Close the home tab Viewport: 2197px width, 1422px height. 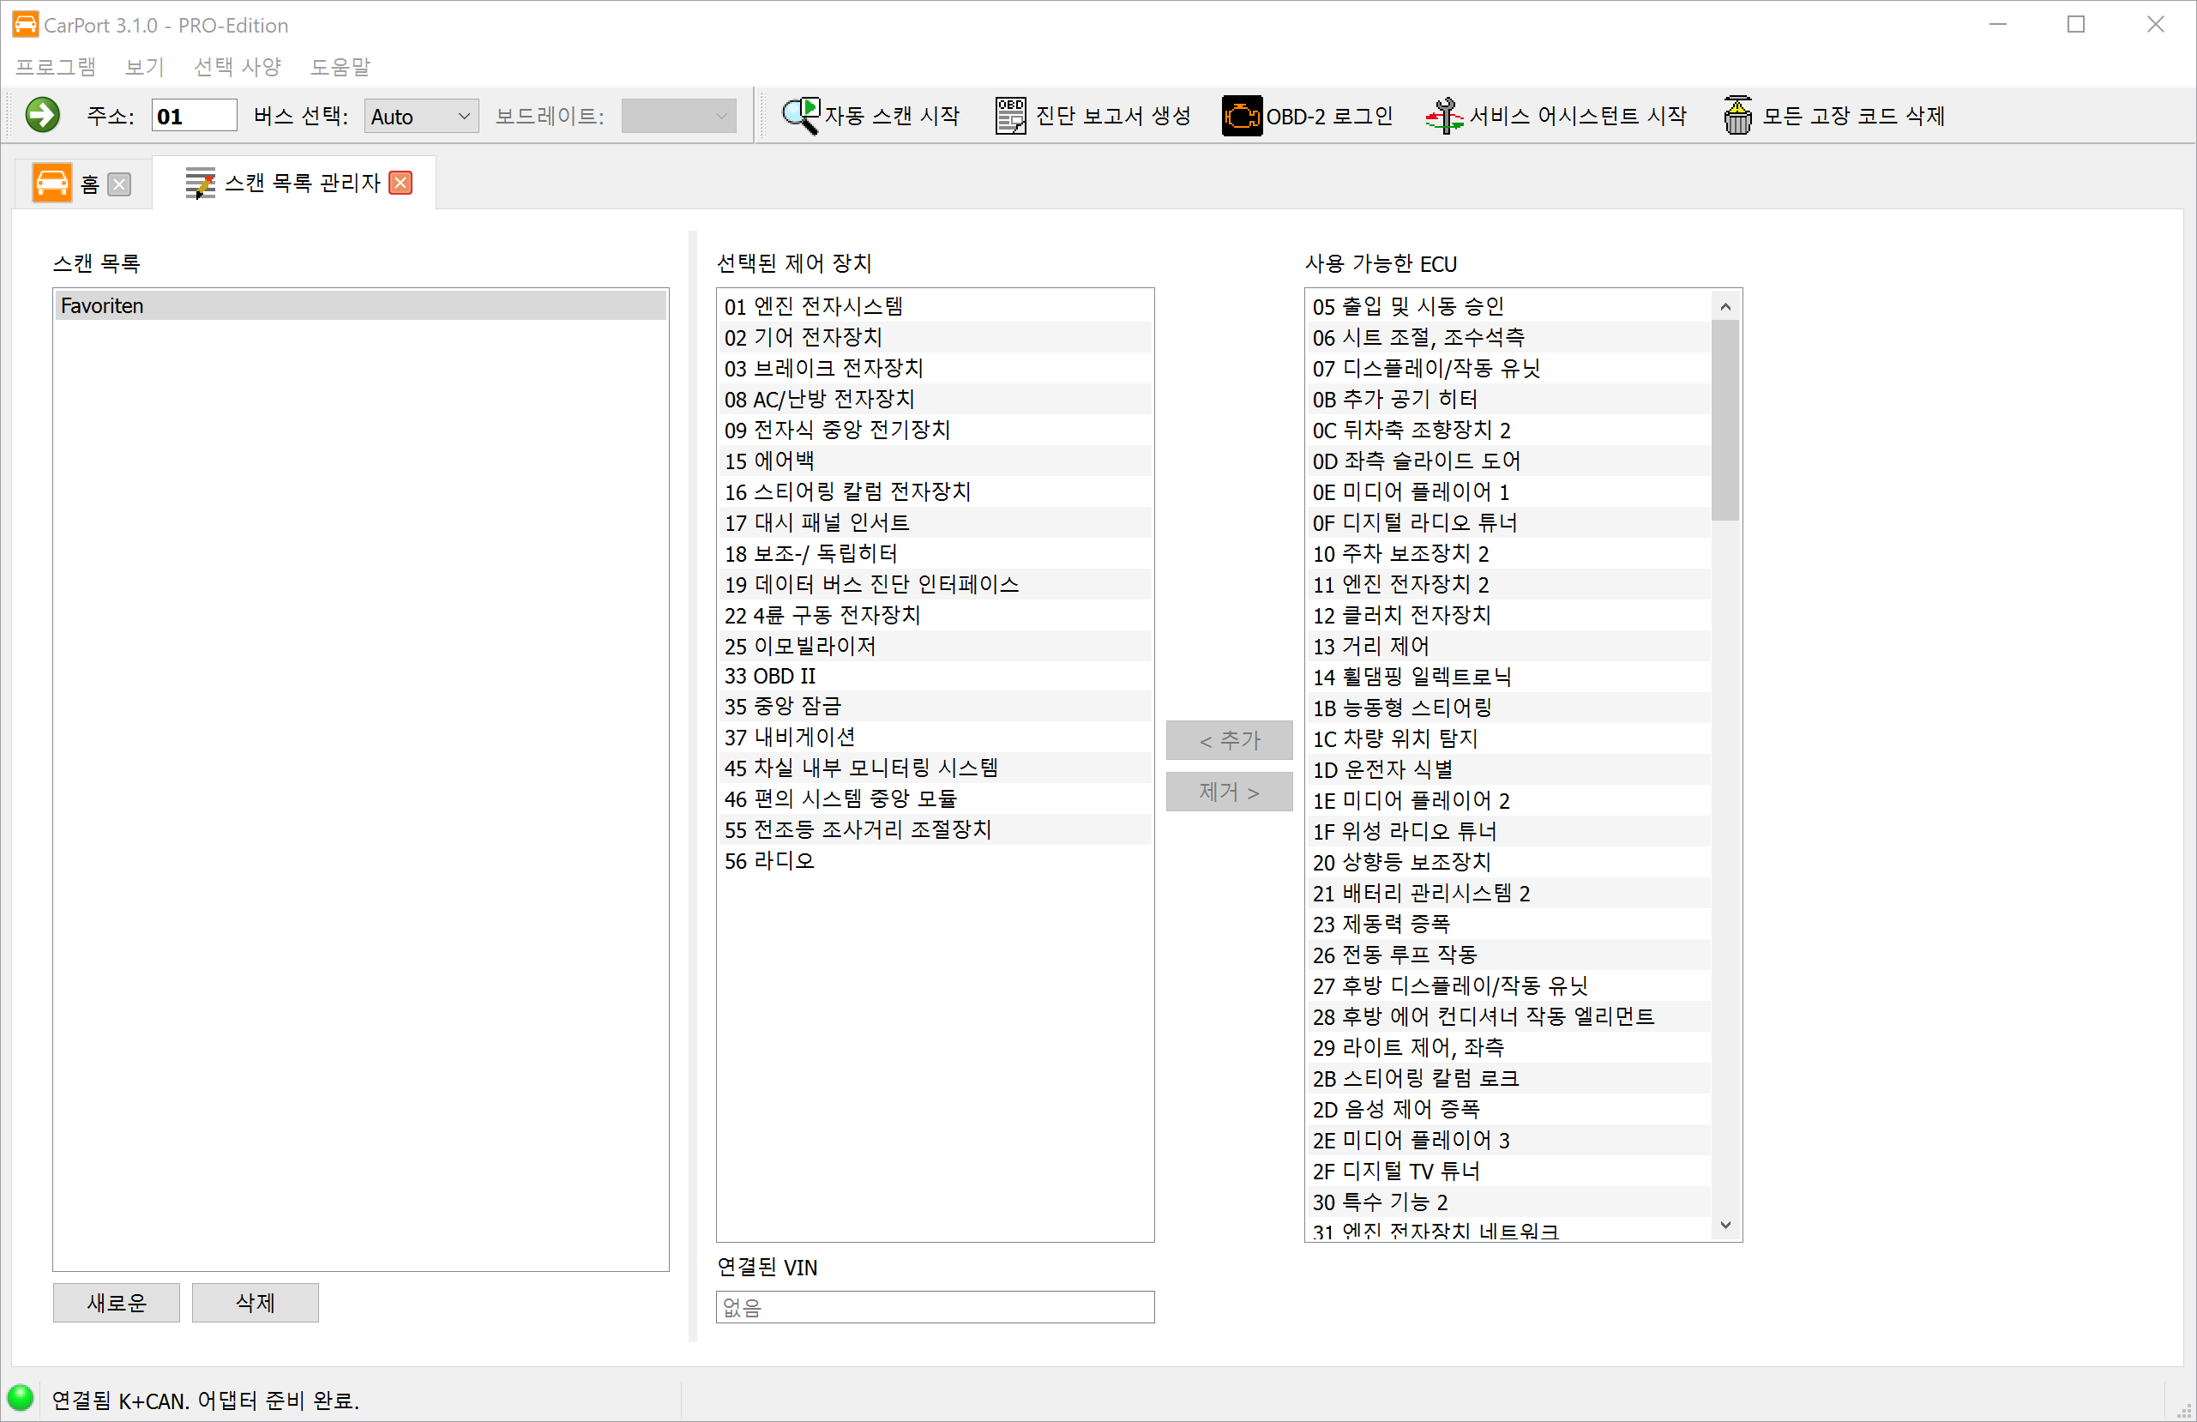click(119, 184)
